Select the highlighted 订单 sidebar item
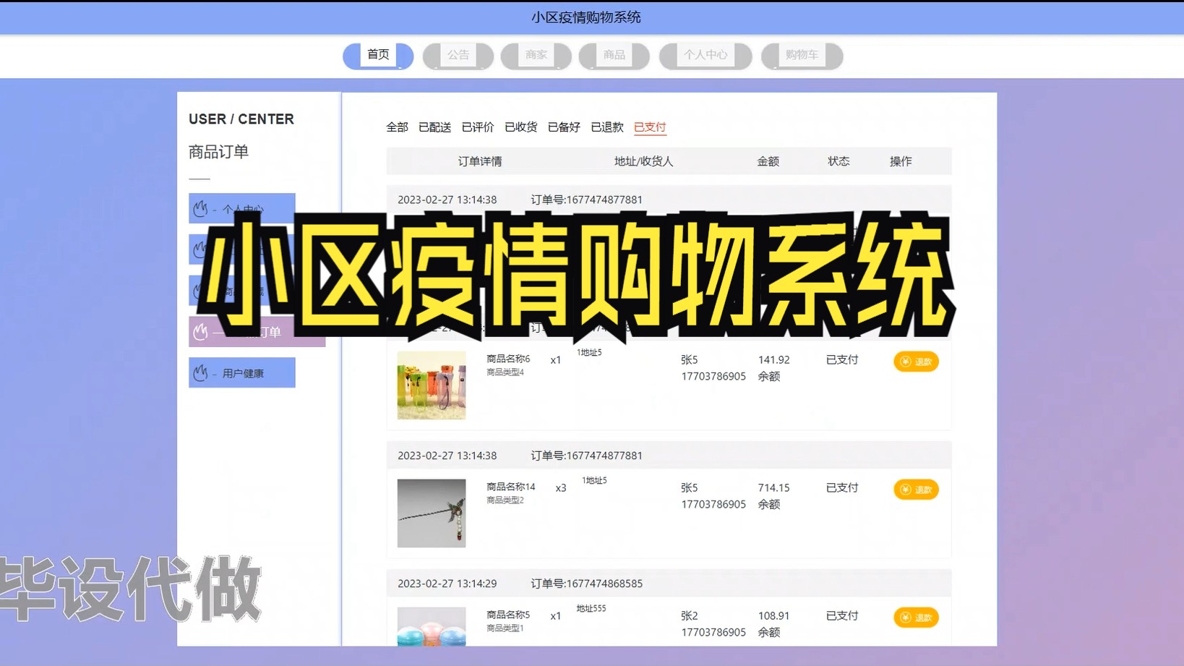The width and height of the screenshot is (1184, 666). [257, 331]
